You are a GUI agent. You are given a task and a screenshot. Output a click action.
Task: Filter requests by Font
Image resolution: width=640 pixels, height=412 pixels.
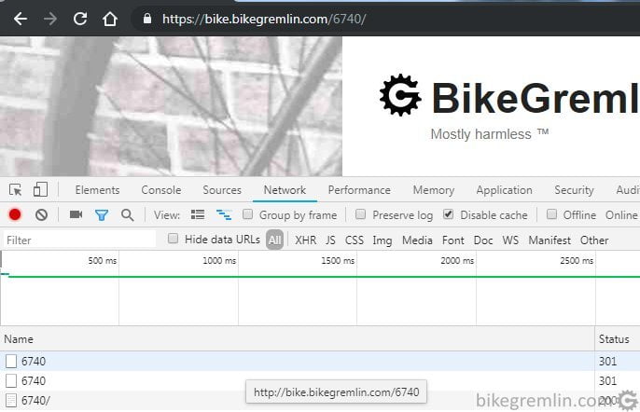pos(453,240)
